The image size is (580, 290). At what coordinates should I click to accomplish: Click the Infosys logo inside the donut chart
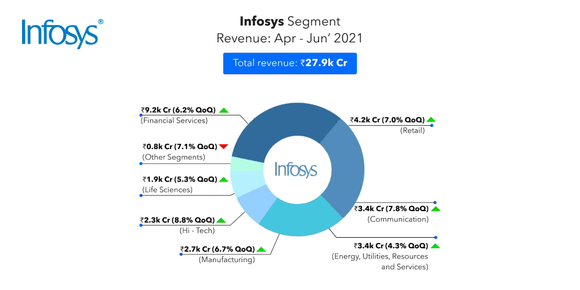pyautogui.click(x=296, y=169)
